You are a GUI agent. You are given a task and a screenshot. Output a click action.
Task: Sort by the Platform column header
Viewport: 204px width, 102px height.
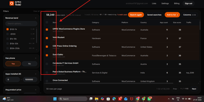[125, 22]
